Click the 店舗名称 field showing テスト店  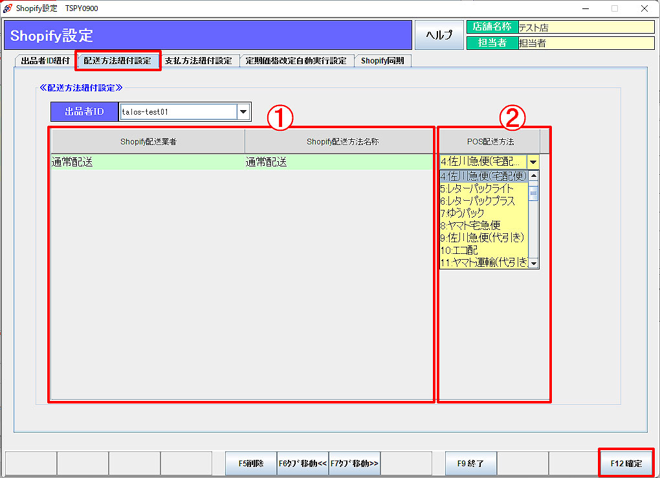586,27
